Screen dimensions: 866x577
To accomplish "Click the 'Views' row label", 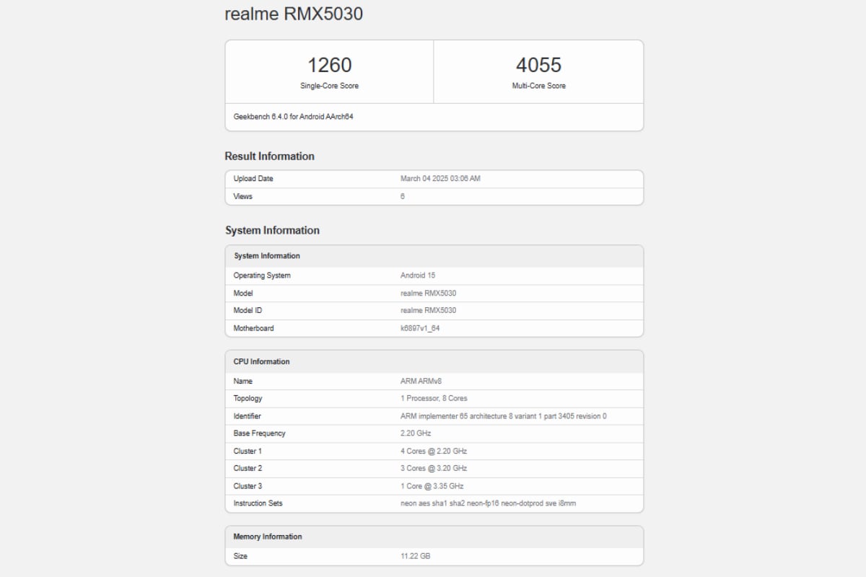I will [243, 196].
